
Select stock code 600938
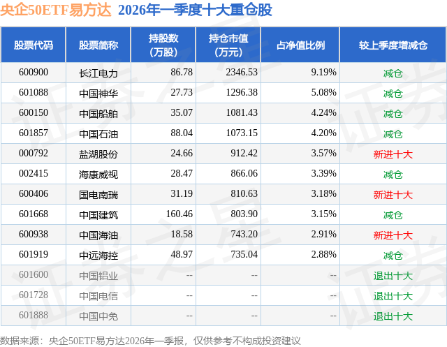click(x=34, y=234)
